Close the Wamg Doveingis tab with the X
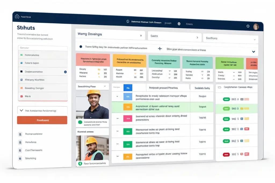The height and width of the screenshot is (183, 275). pyautogui.click(x=141, y=35)
